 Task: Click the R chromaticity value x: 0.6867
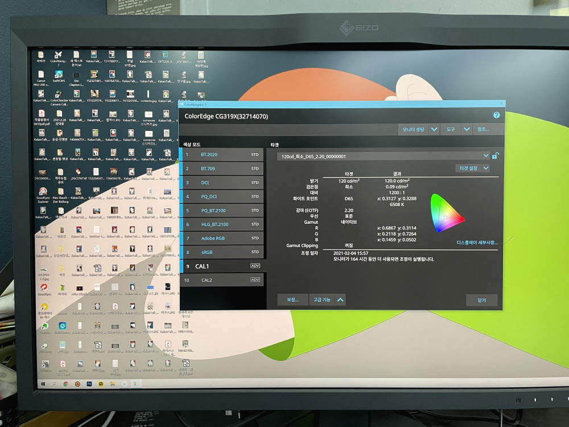(397, 228)
